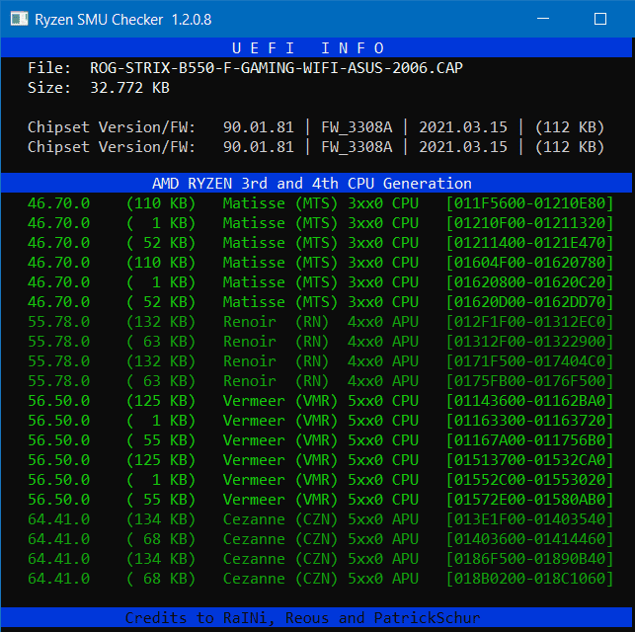Click the address range [0171F500-017404C0]
This screenshot has height=632, width=635.
pos(529,361)
